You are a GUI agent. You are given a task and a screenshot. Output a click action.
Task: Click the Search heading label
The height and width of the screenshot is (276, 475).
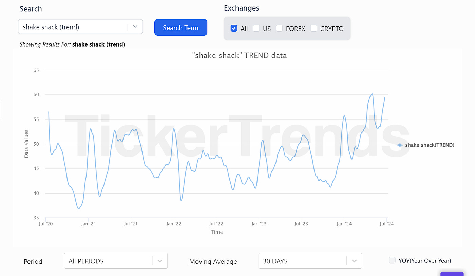[x=31, y=9]
